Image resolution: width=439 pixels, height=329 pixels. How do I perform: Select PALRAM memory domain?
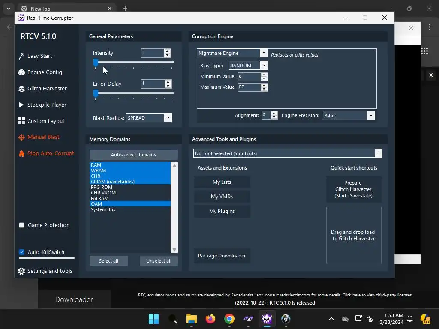click(x=130, y=198)
